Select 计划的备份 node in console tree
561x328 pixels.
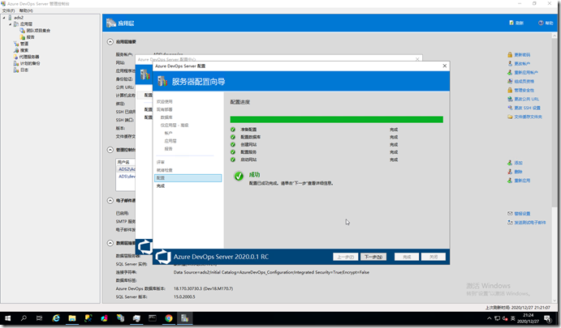coord(30,63)
